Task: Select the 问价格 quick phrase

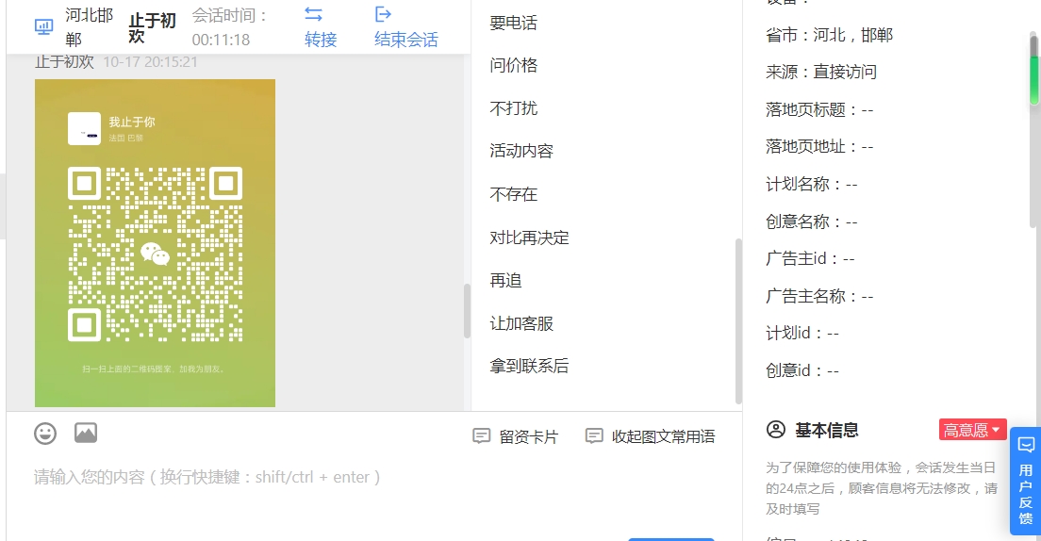Action: (513, 65)
